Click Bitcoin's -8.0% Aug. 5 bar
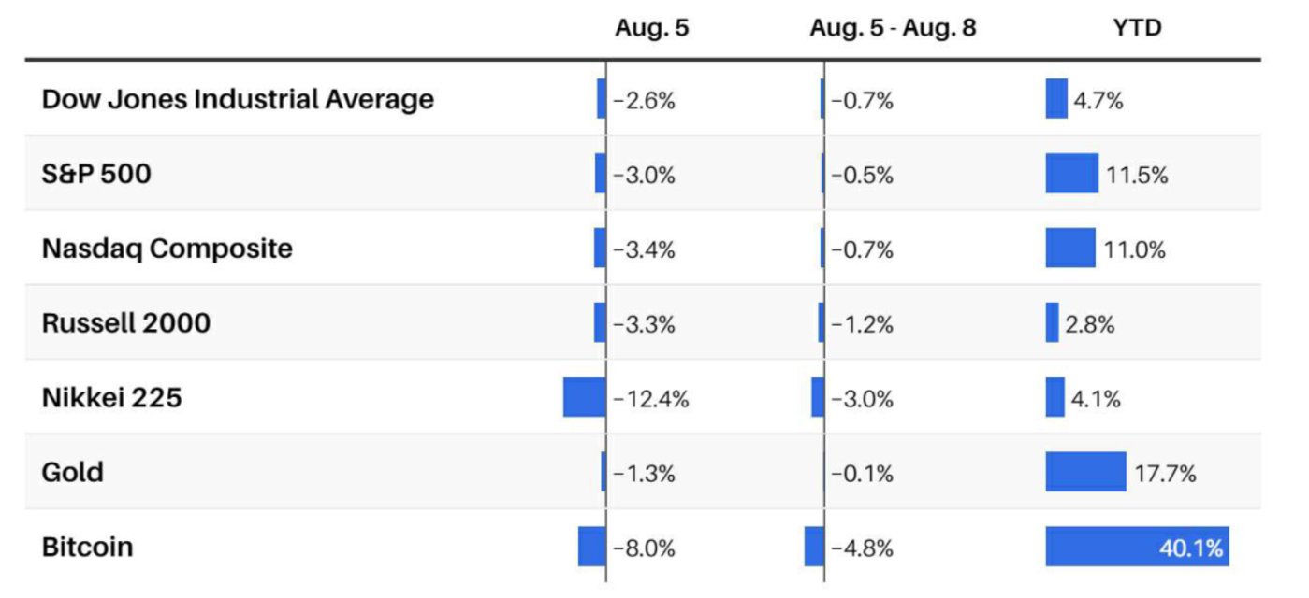Image resolution: width=1309 pixels, height=598 pixels. tap(592, 547)
